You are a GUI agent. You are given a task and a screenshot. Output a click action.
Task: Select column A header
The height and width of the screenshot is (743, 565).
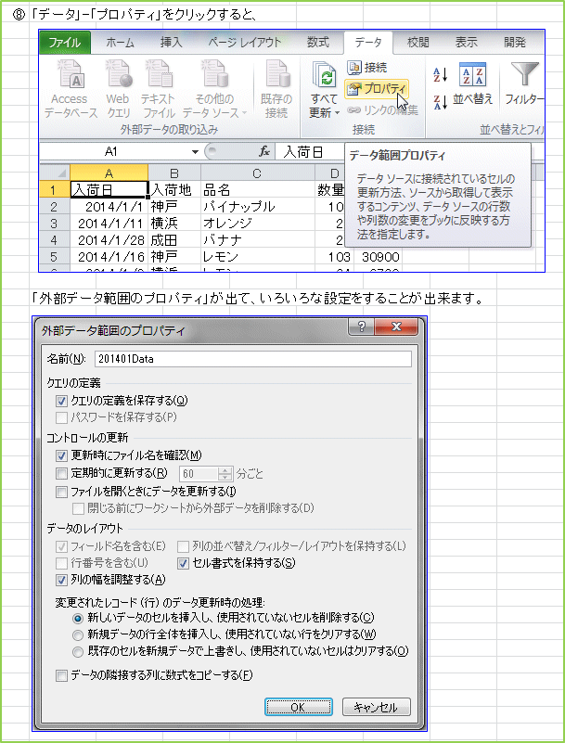tap(109, 173)
